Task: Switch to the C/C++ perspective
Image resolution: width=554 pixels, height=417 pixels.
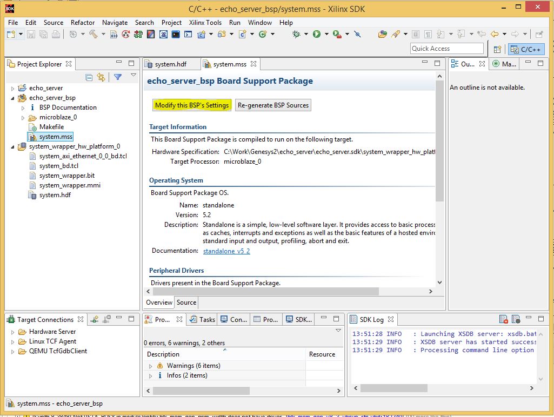Action: pos(526,50)
